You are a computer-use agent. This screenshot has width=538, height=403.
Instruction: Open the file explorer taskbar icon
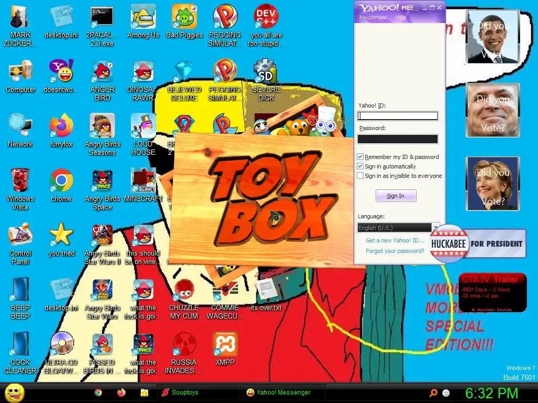pyautogui.click(x=144, y=393)
